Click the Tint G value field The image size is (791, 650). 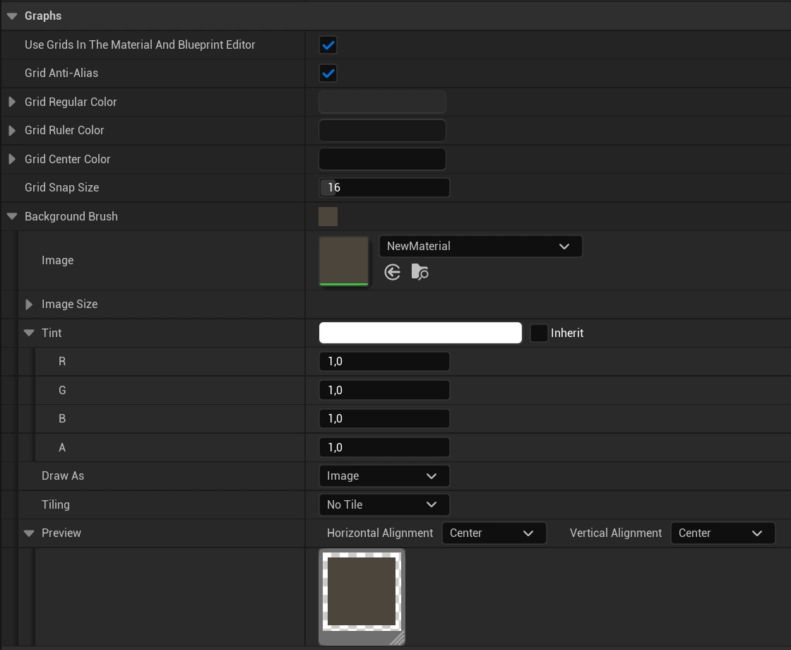pyautogui.click(x=384, y=390)
